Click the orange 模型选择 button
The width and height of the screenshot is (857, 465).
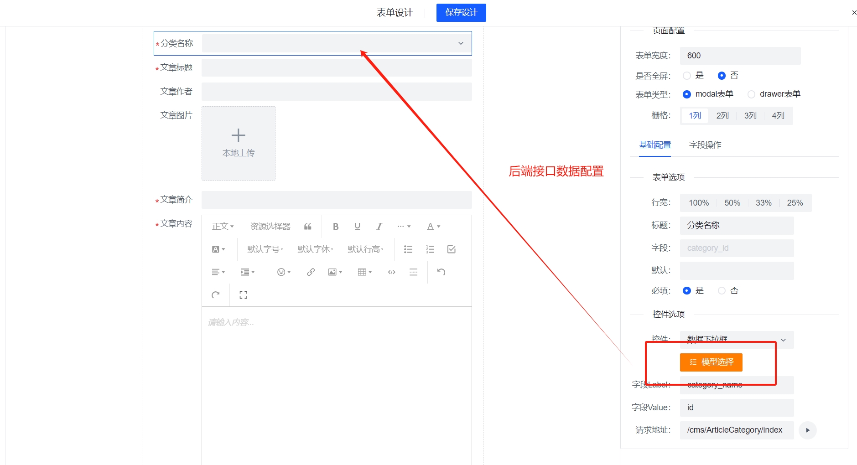click(x=711, y=362)
